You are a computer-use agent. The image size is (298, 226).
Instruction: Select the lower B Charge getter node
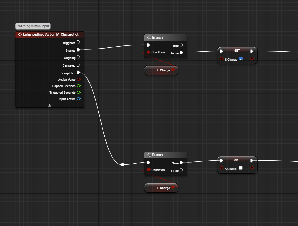(x=161, y=188)
